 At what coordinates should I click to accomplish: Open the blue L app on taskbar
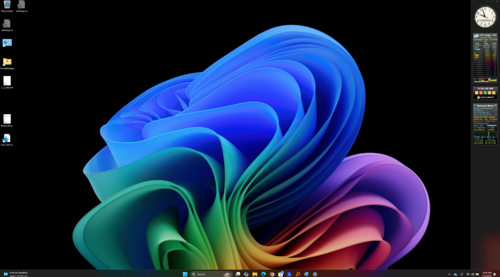289,274
